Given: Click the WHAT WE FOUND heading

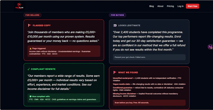Looking at the screenshot, I should (128, 73).
